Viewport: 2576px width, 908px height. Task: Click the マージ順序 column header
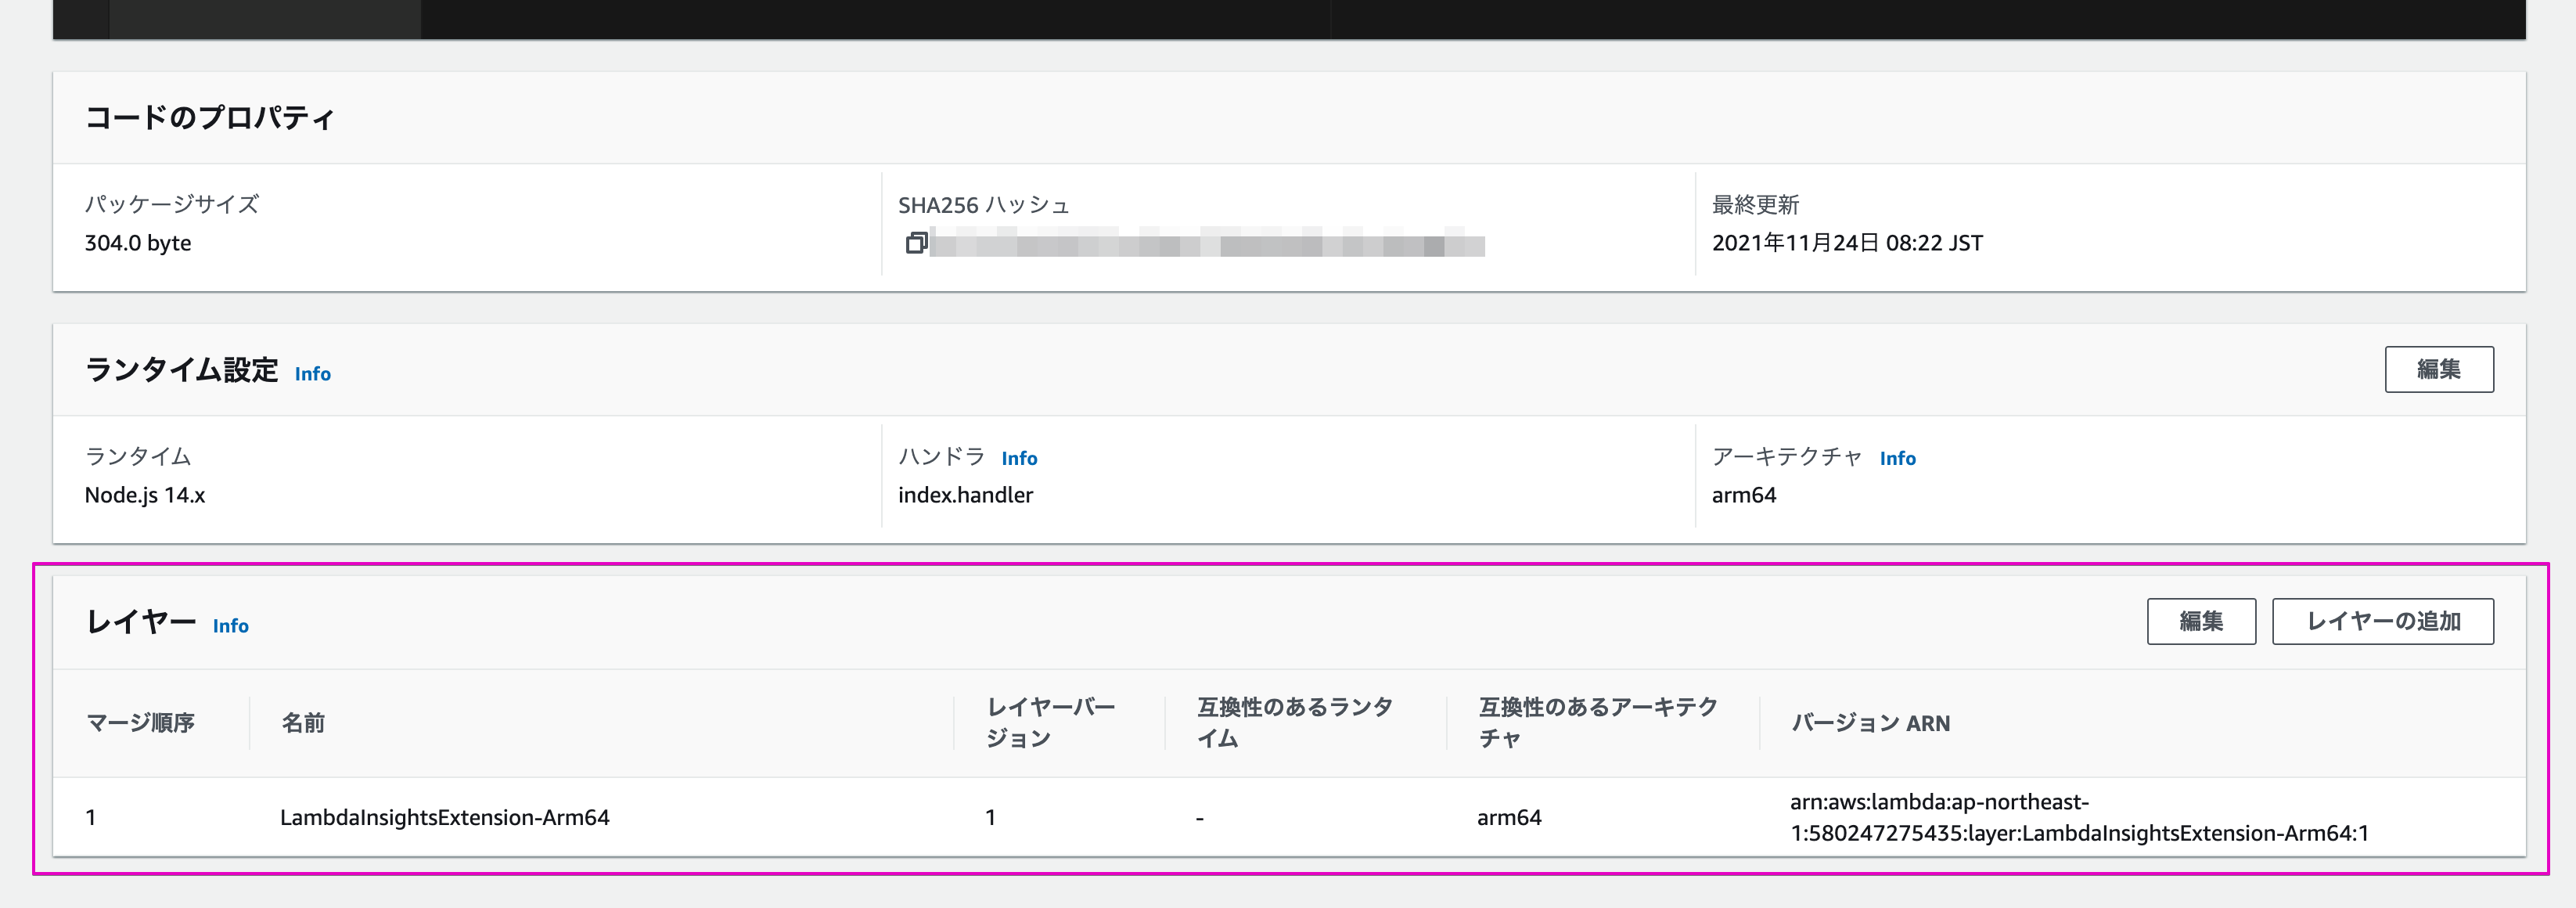tap(143, 722)
